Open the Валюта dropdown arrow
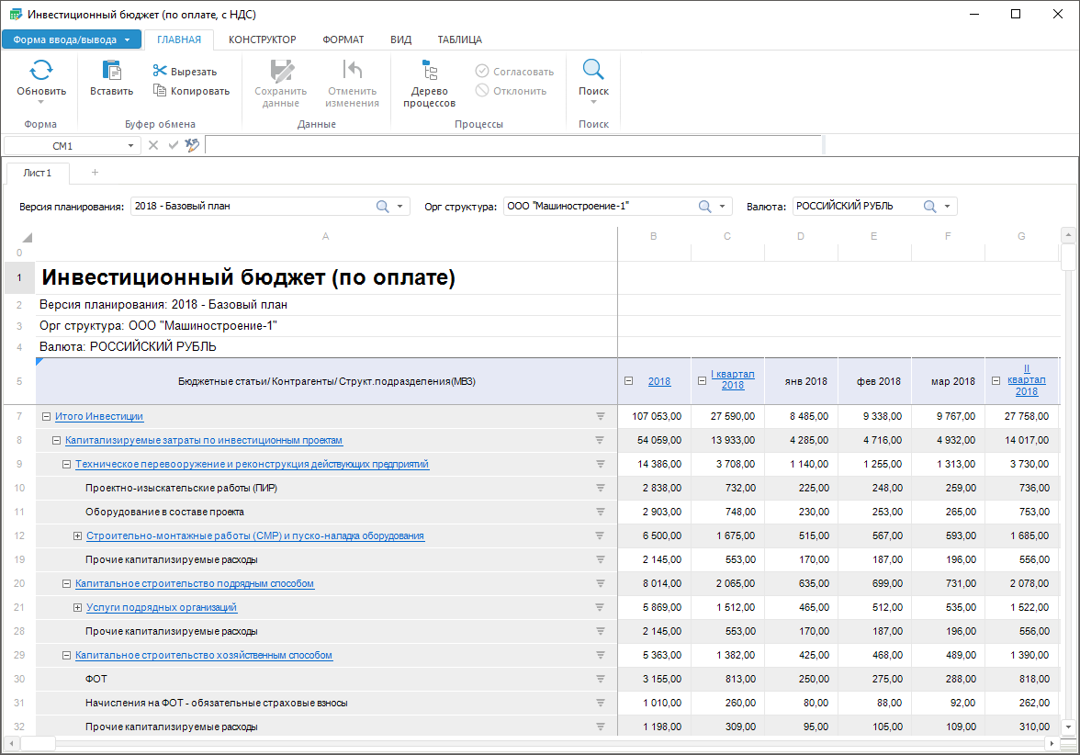The image size is (1080, 755). (x=947, y=207)
